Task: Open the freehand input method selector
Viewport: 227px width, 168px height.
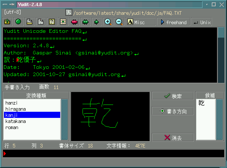Action: coord(174,22)
